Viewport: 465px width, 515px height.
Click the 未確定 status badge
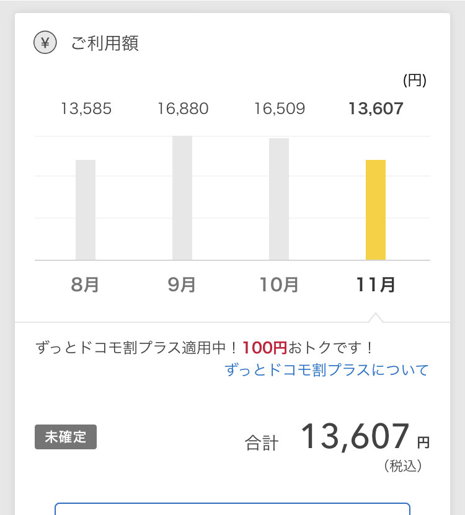[x=66, y=437]
